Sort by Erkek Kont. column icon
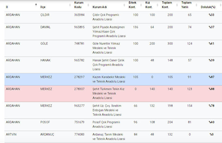 coord(141,5)
